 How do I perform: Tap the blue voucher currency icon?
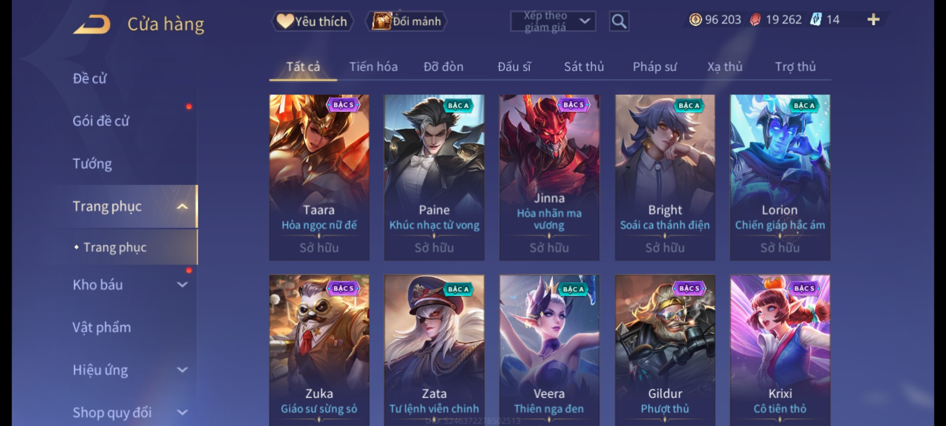coord(816,19)
